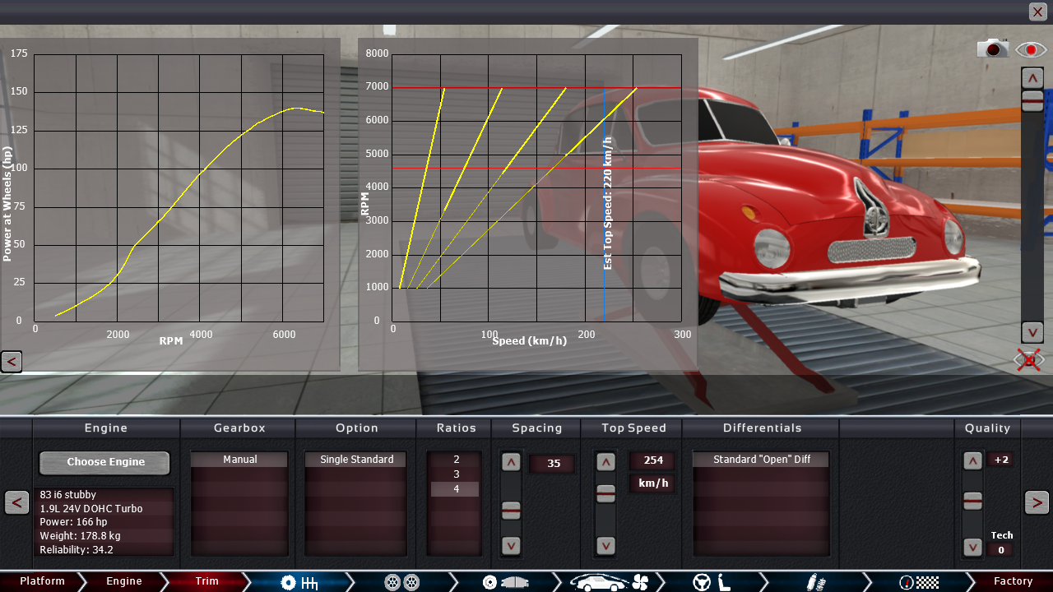Click the camera zoom scrollbar handle
This screenshot has width=1053, height=592.
point(1032,100)
